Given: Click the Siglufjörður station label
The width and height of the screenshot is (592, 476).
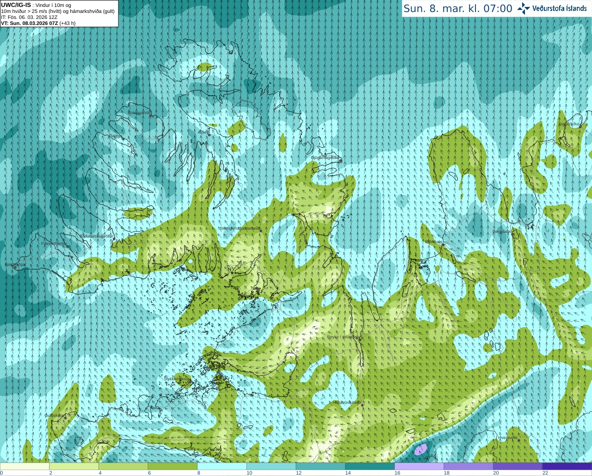Looking at the screenshot, I should [569, 124].
